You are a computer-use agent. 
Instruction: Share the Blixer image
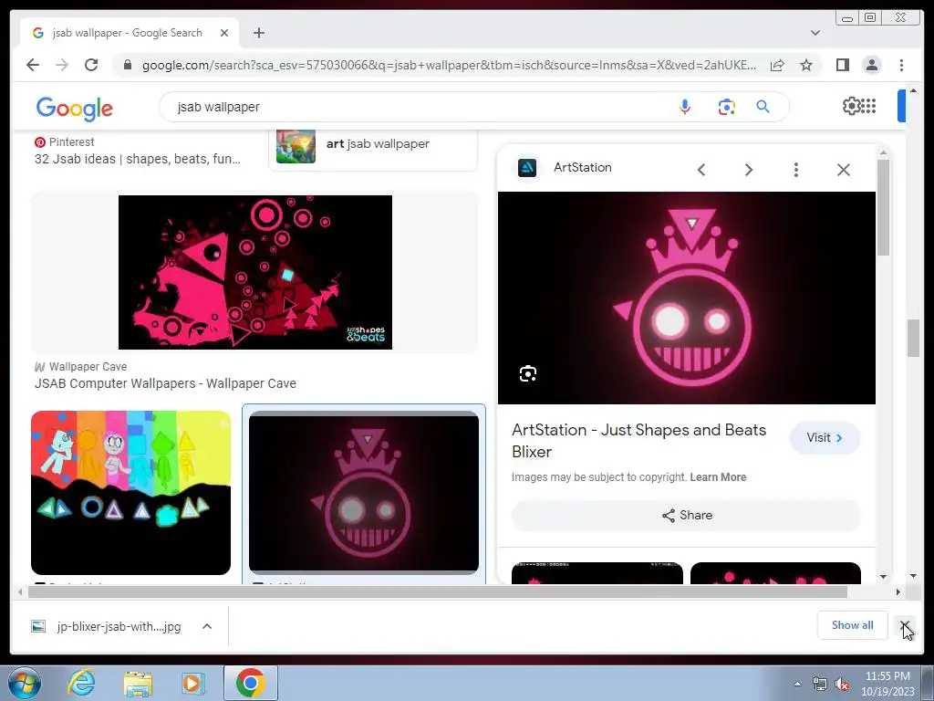[687, 515]
